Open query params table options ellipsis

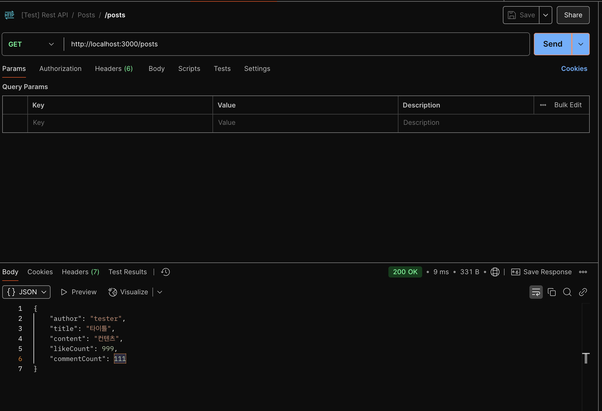tap(543, 105)
